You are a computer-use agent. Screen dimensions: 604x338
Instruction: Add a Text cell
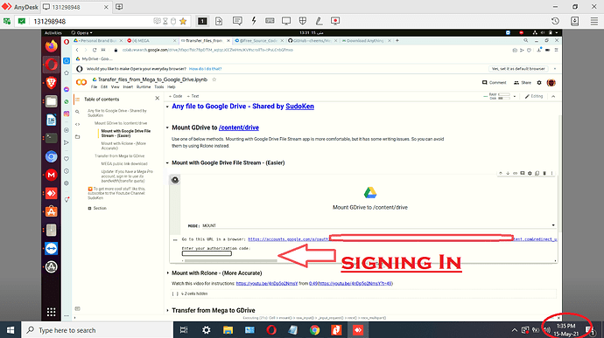coord(193,96)
